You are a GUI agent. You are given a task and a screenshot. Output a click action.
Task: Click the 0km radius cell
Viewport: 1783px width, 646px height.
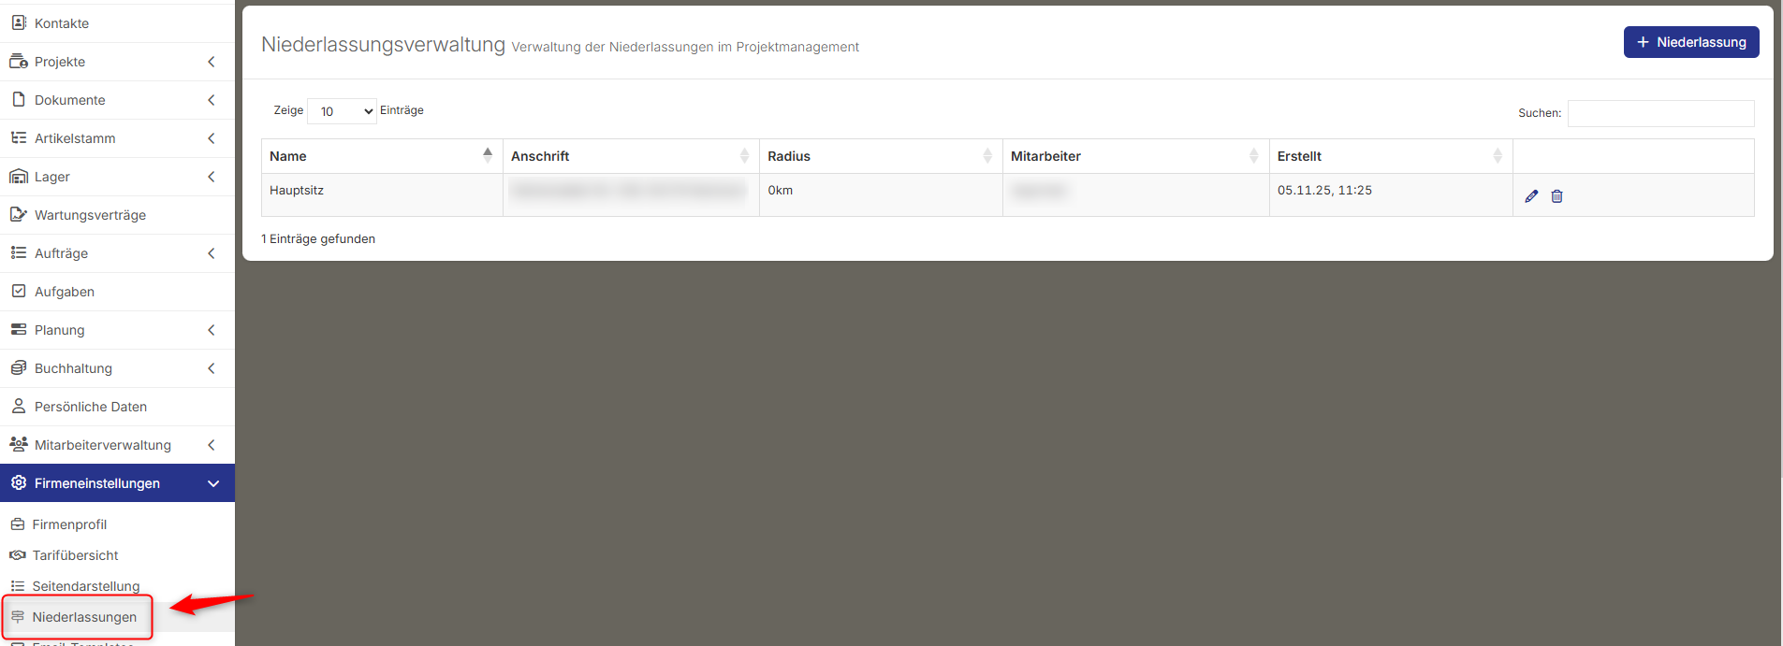pyautogui.click(x=881, y=194)
